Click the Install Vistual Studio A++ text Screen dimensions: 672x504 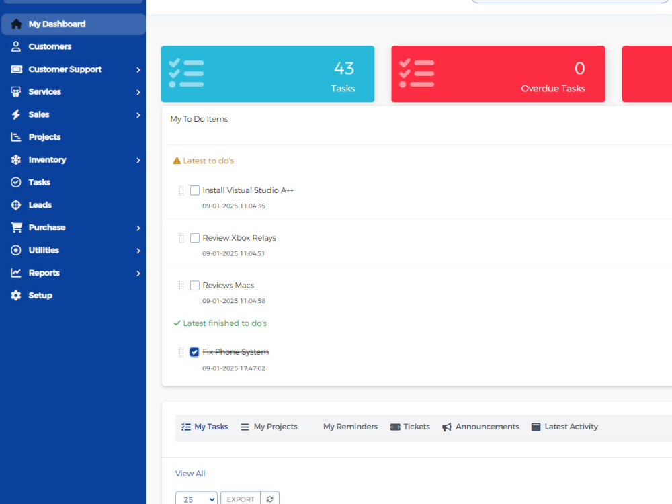point(248,190)
